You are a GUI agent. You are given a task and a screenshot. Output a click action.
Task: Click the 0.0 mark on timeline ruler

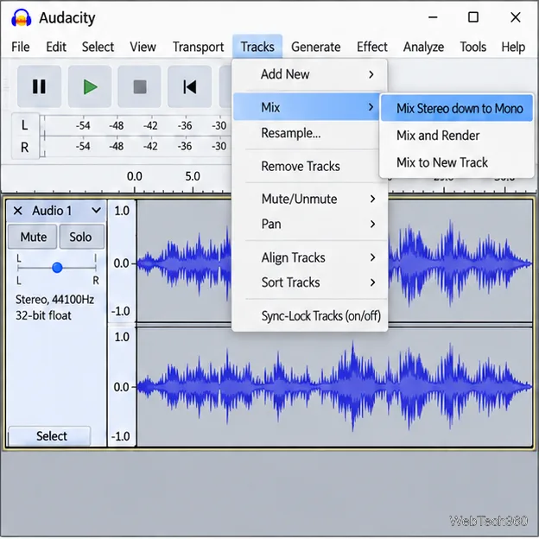tap(134, 176)
